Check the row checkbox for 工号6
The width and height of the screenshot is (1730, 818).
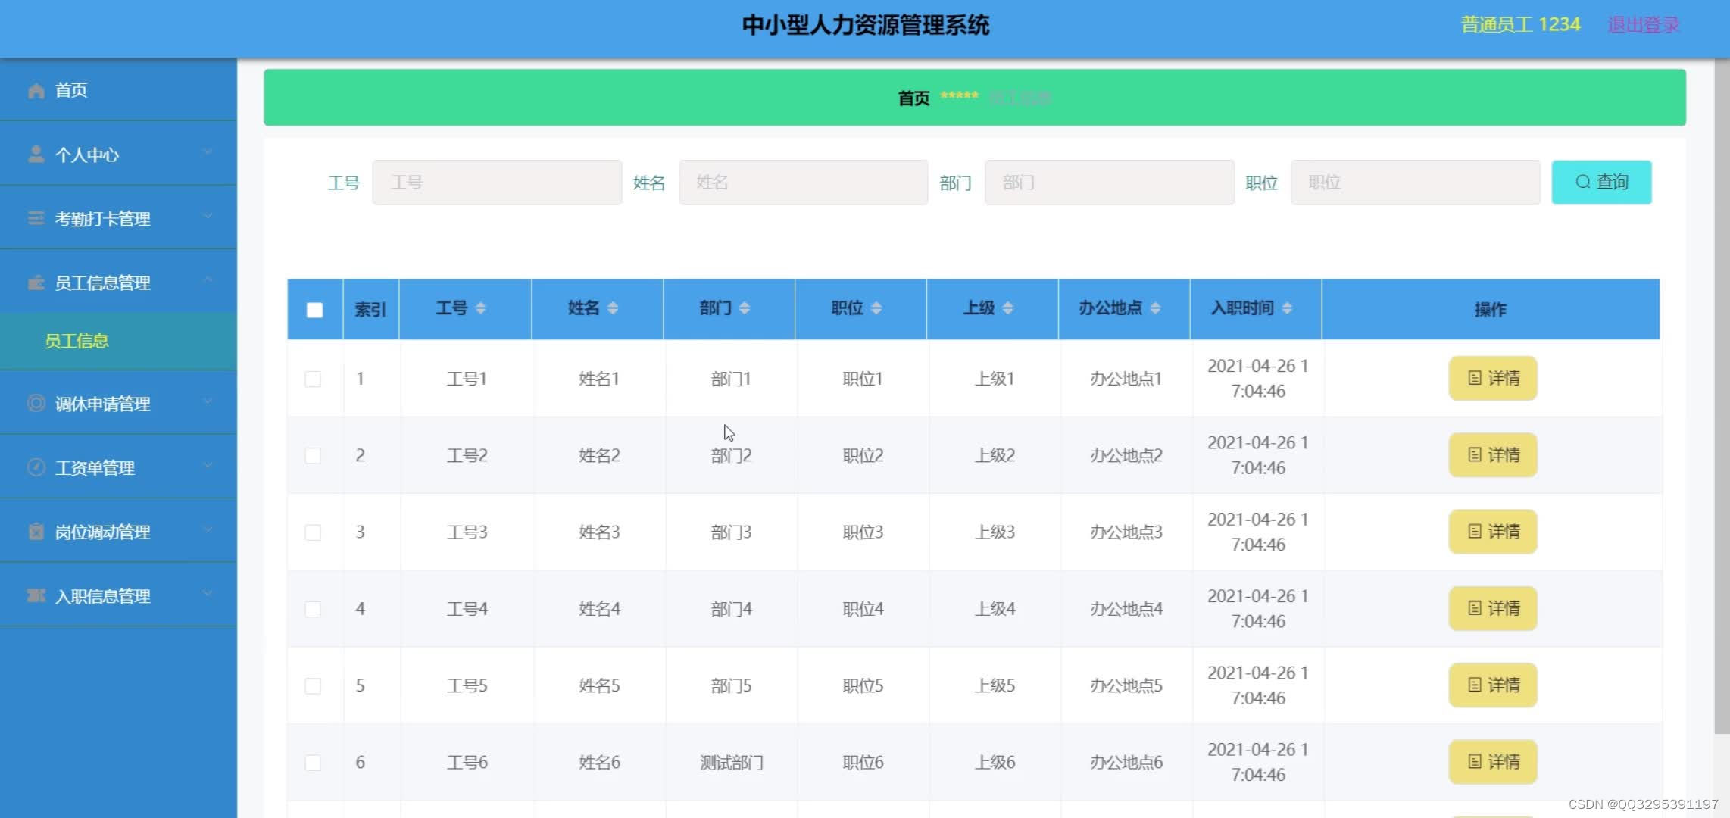point(313,762)
